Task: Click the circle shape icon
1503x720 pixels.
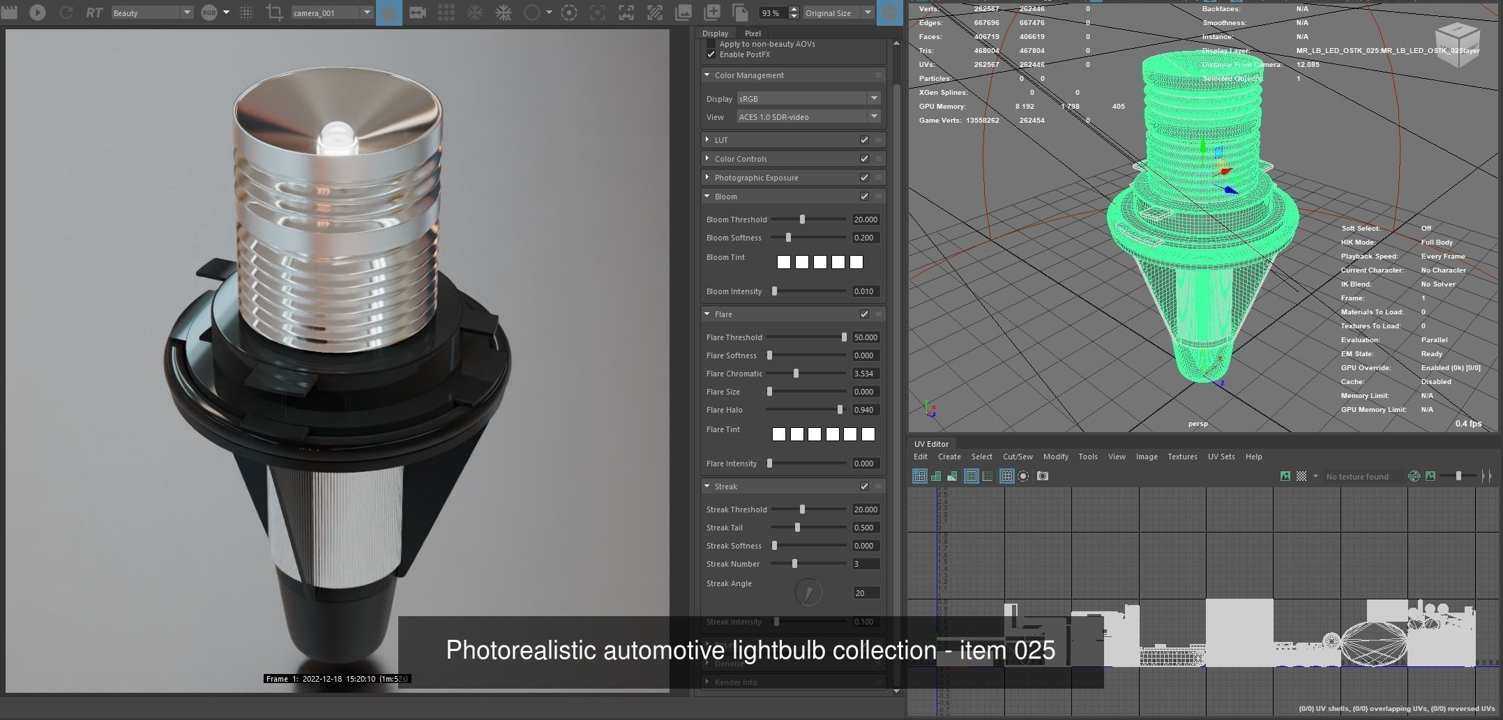Action: 531,13
